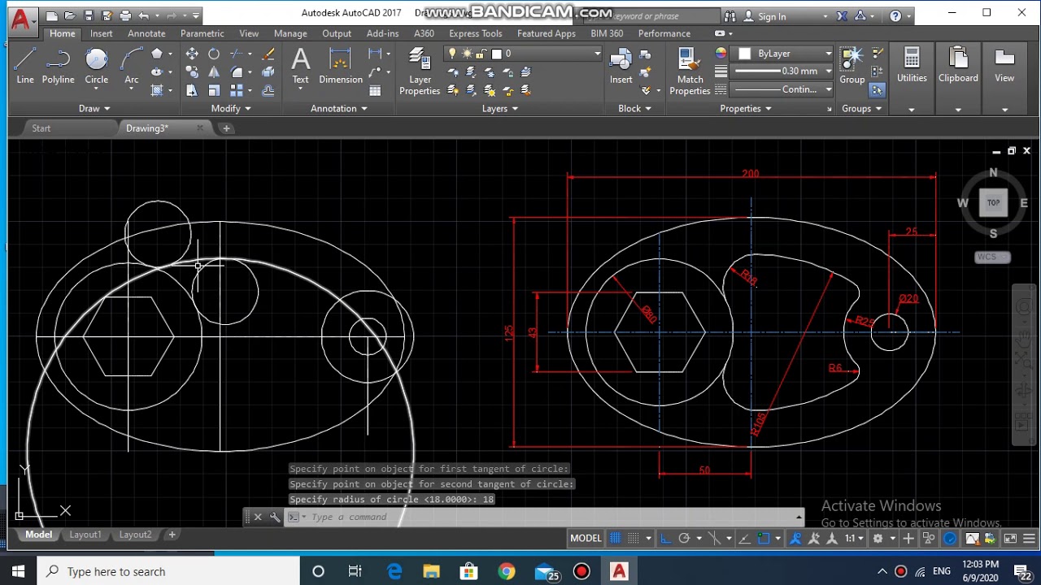Use the Erase tool

click(x=268, y=54)
